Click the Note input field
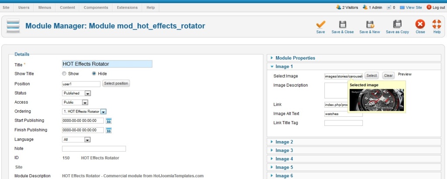447x179 pixels. pyautogui.click(x=94, y=149)
